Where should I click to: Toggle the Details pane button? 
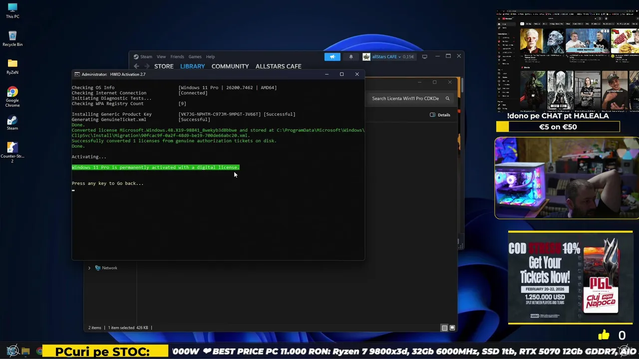click(440, 115)
